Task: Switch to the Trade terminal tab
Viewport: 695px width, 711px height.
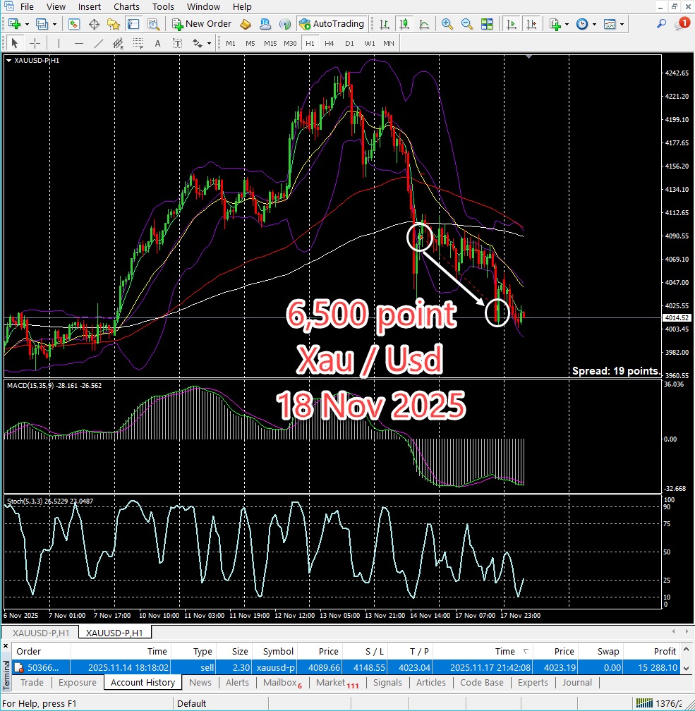Action: pos(32,682)
